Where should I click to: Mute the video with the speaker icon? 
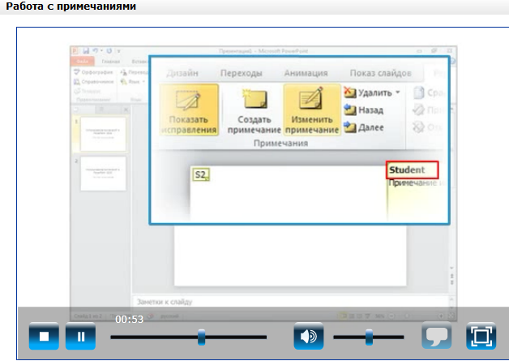[x=309, y=336]
